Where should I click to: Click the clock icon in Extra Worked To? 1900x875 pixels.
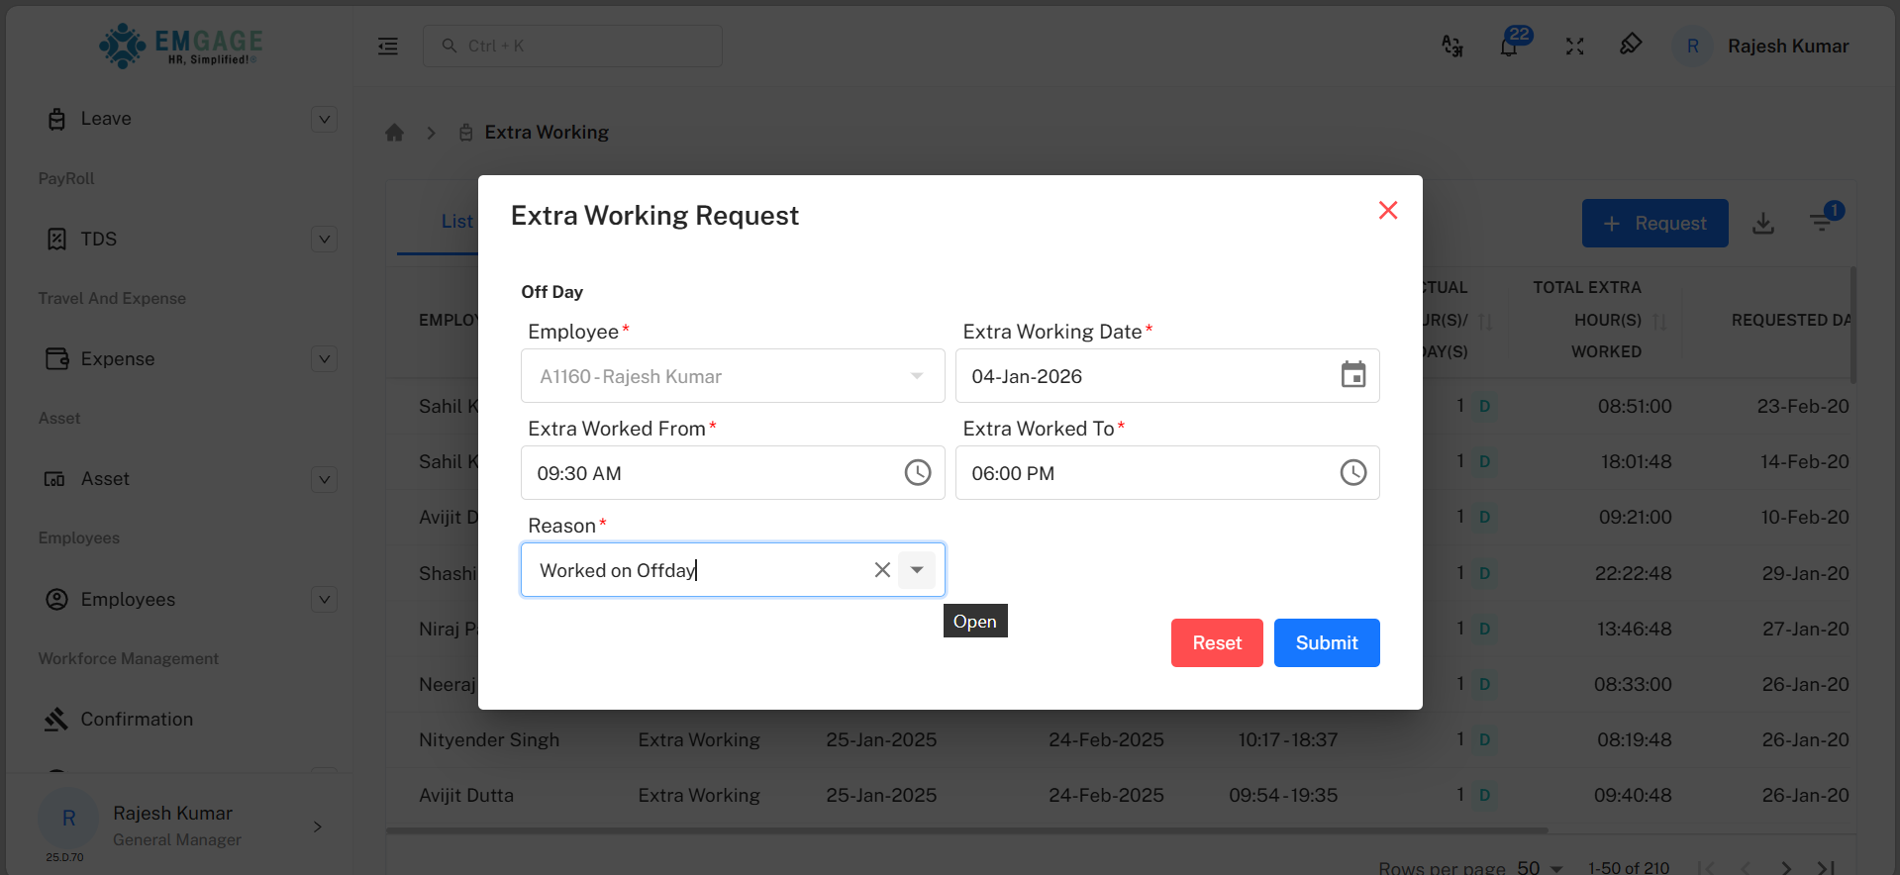[1352, 473]
